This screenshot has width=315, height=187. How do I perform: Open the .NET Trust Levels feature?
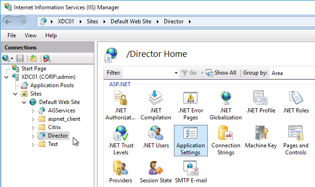[x=120, y=140]
